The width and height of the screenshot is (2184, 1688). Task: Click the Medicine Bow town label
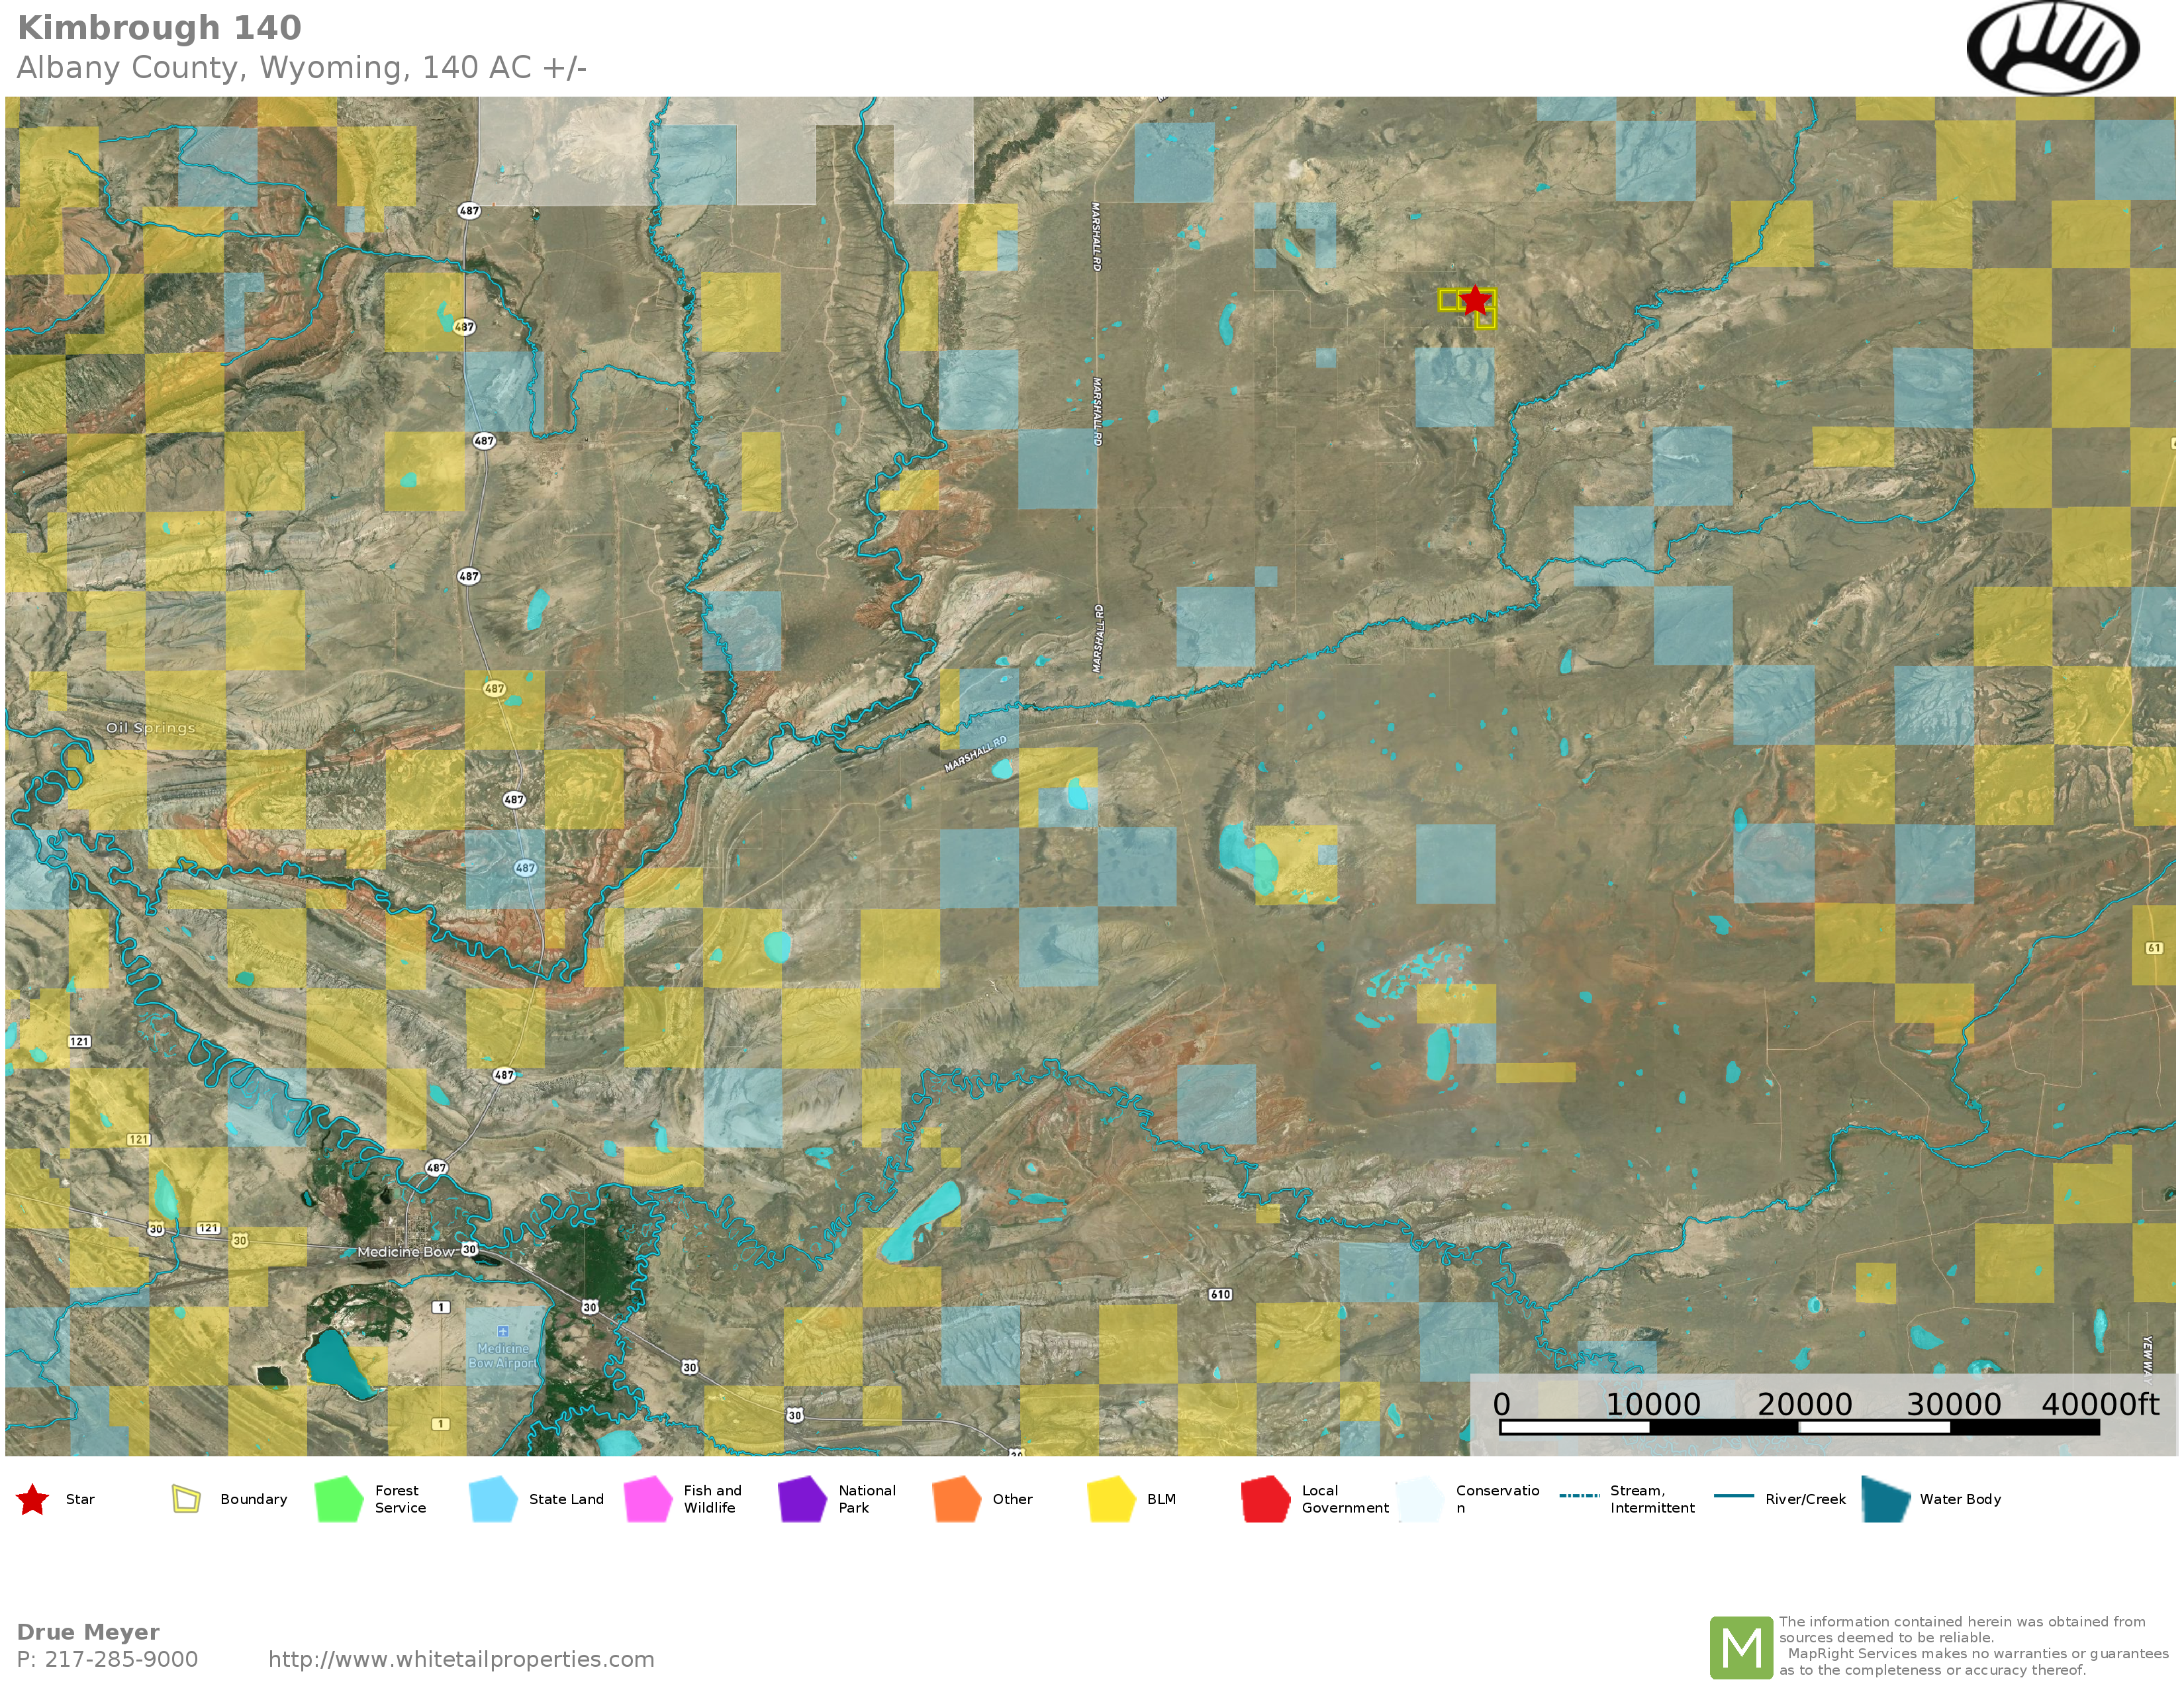(x=406, y=1252)
